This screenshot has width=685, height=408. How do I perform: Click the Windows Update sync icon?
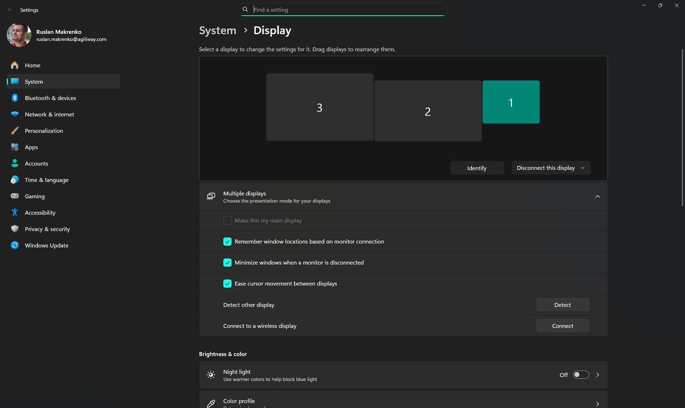(15, 245)
